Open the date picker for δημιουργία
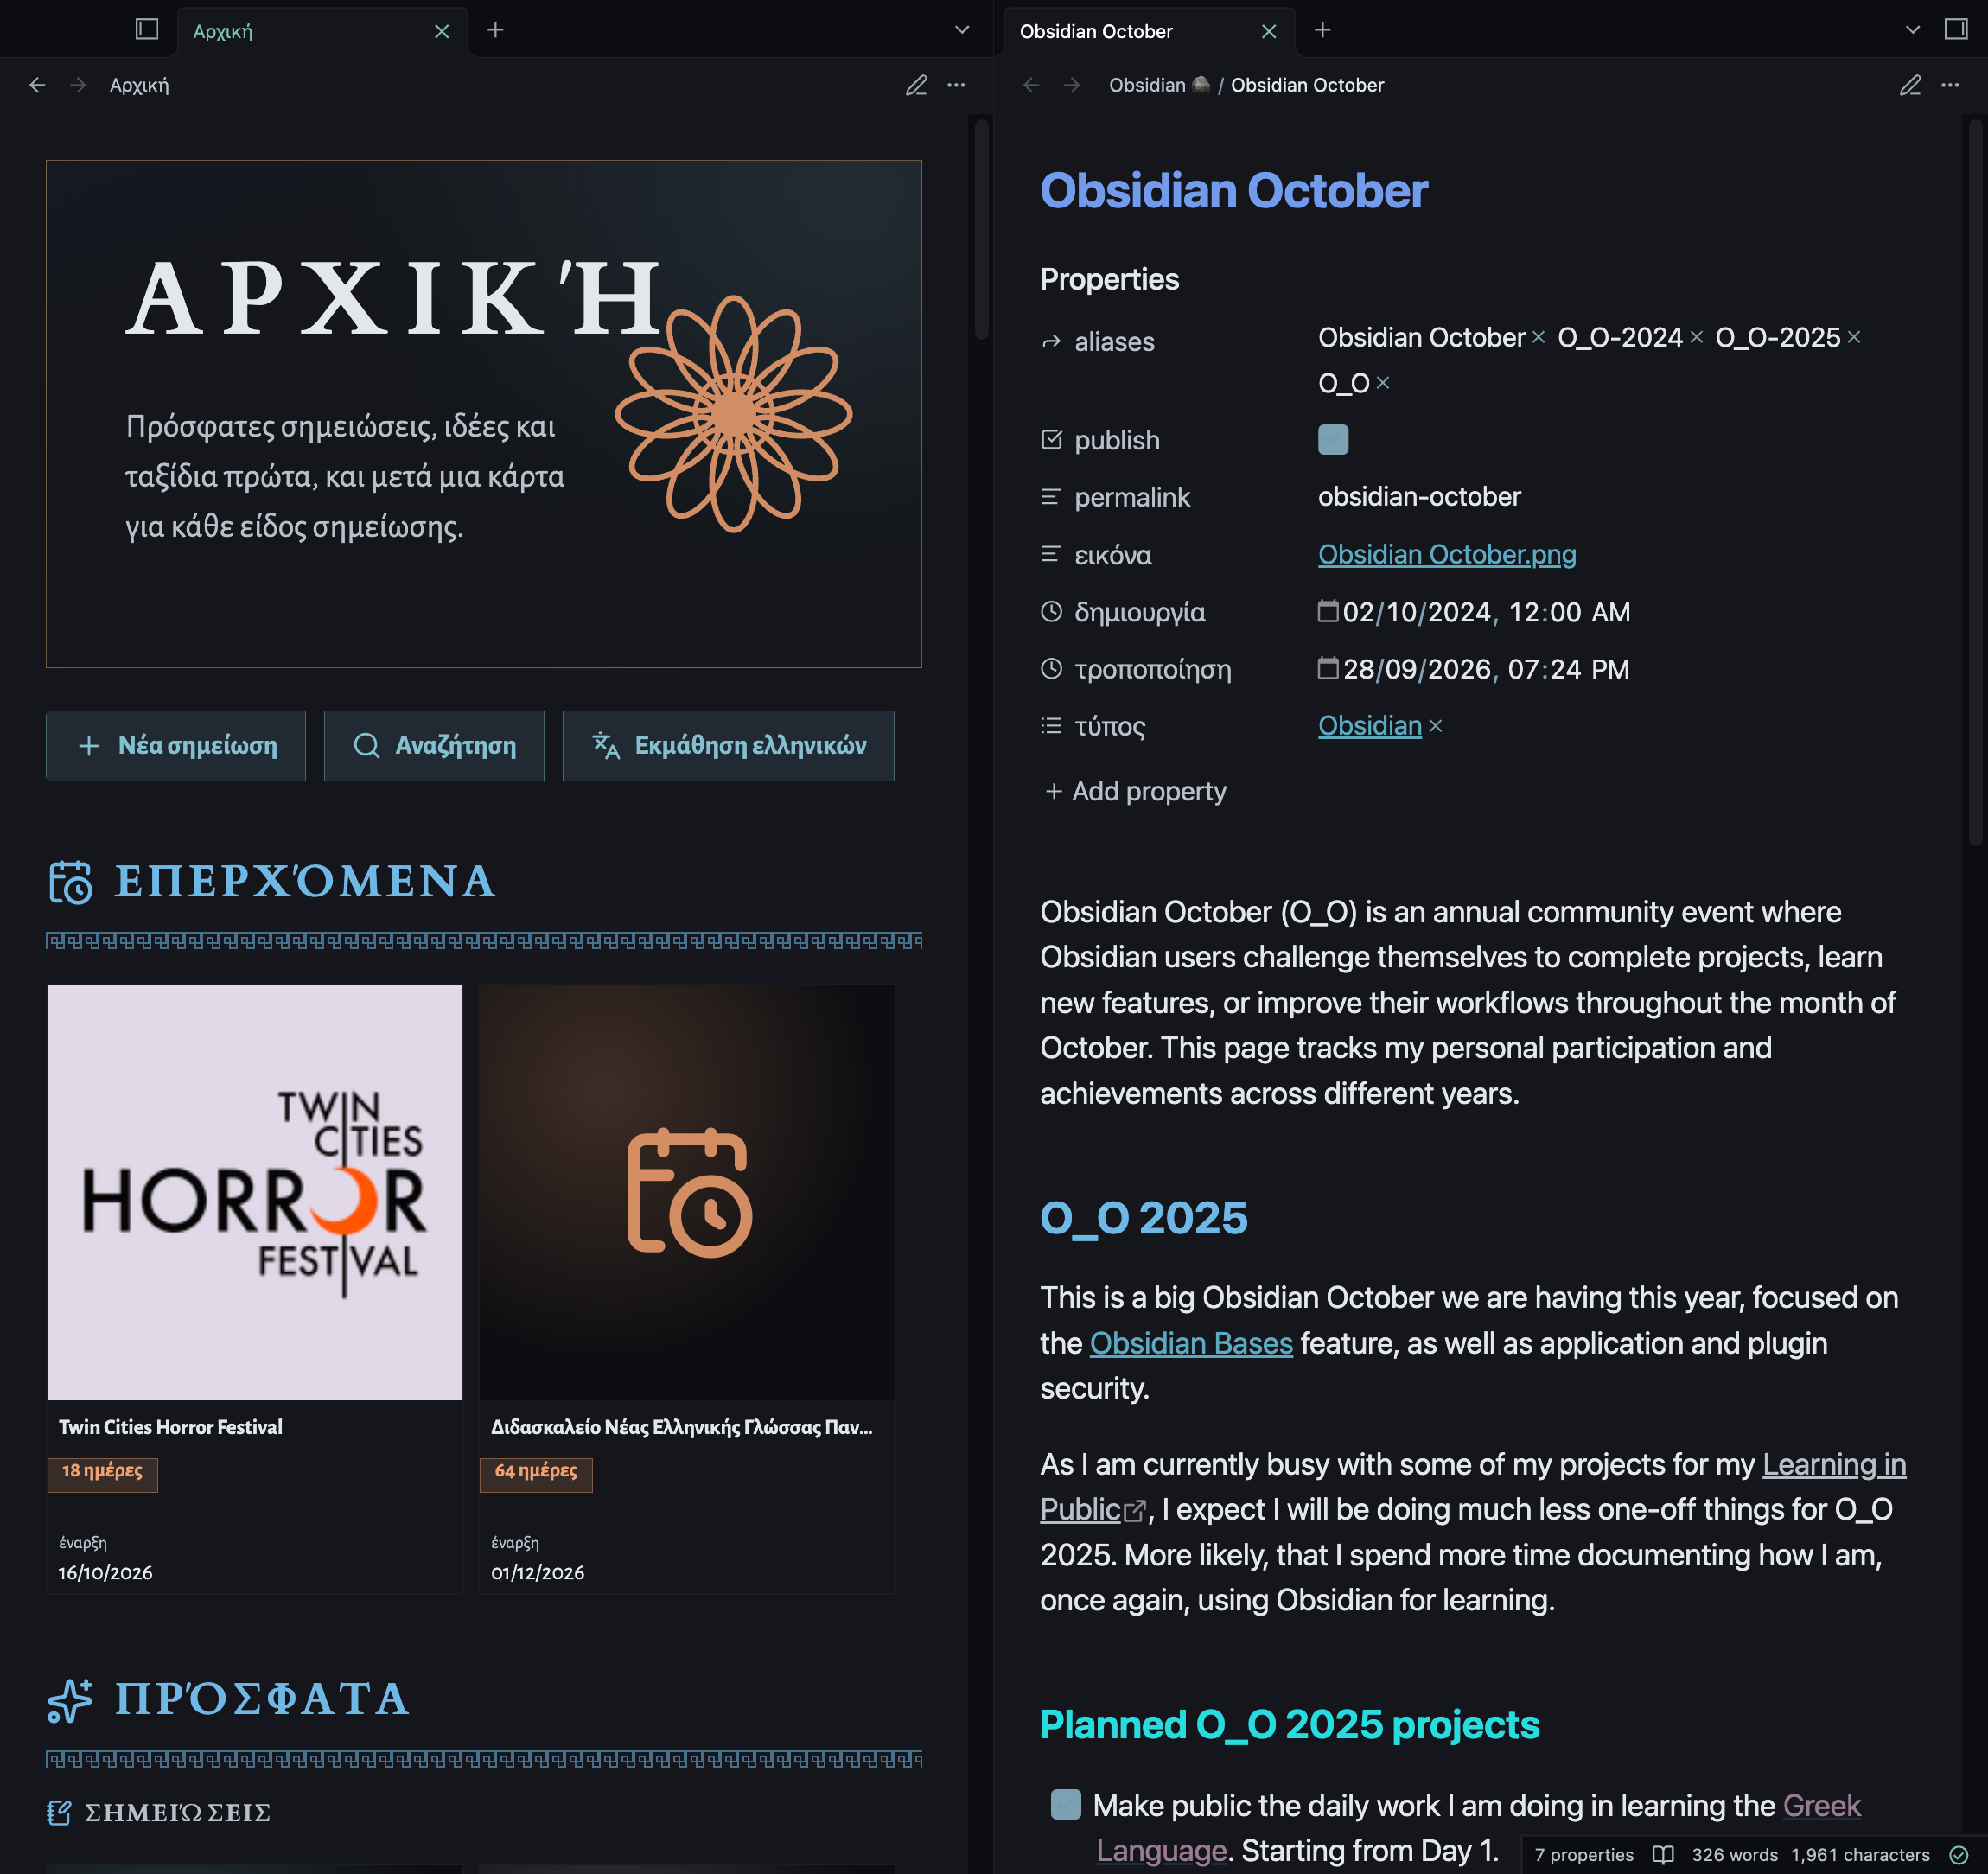Screen dimensions: 1988x1874 pyautogui.click(x=1327, y=610)
